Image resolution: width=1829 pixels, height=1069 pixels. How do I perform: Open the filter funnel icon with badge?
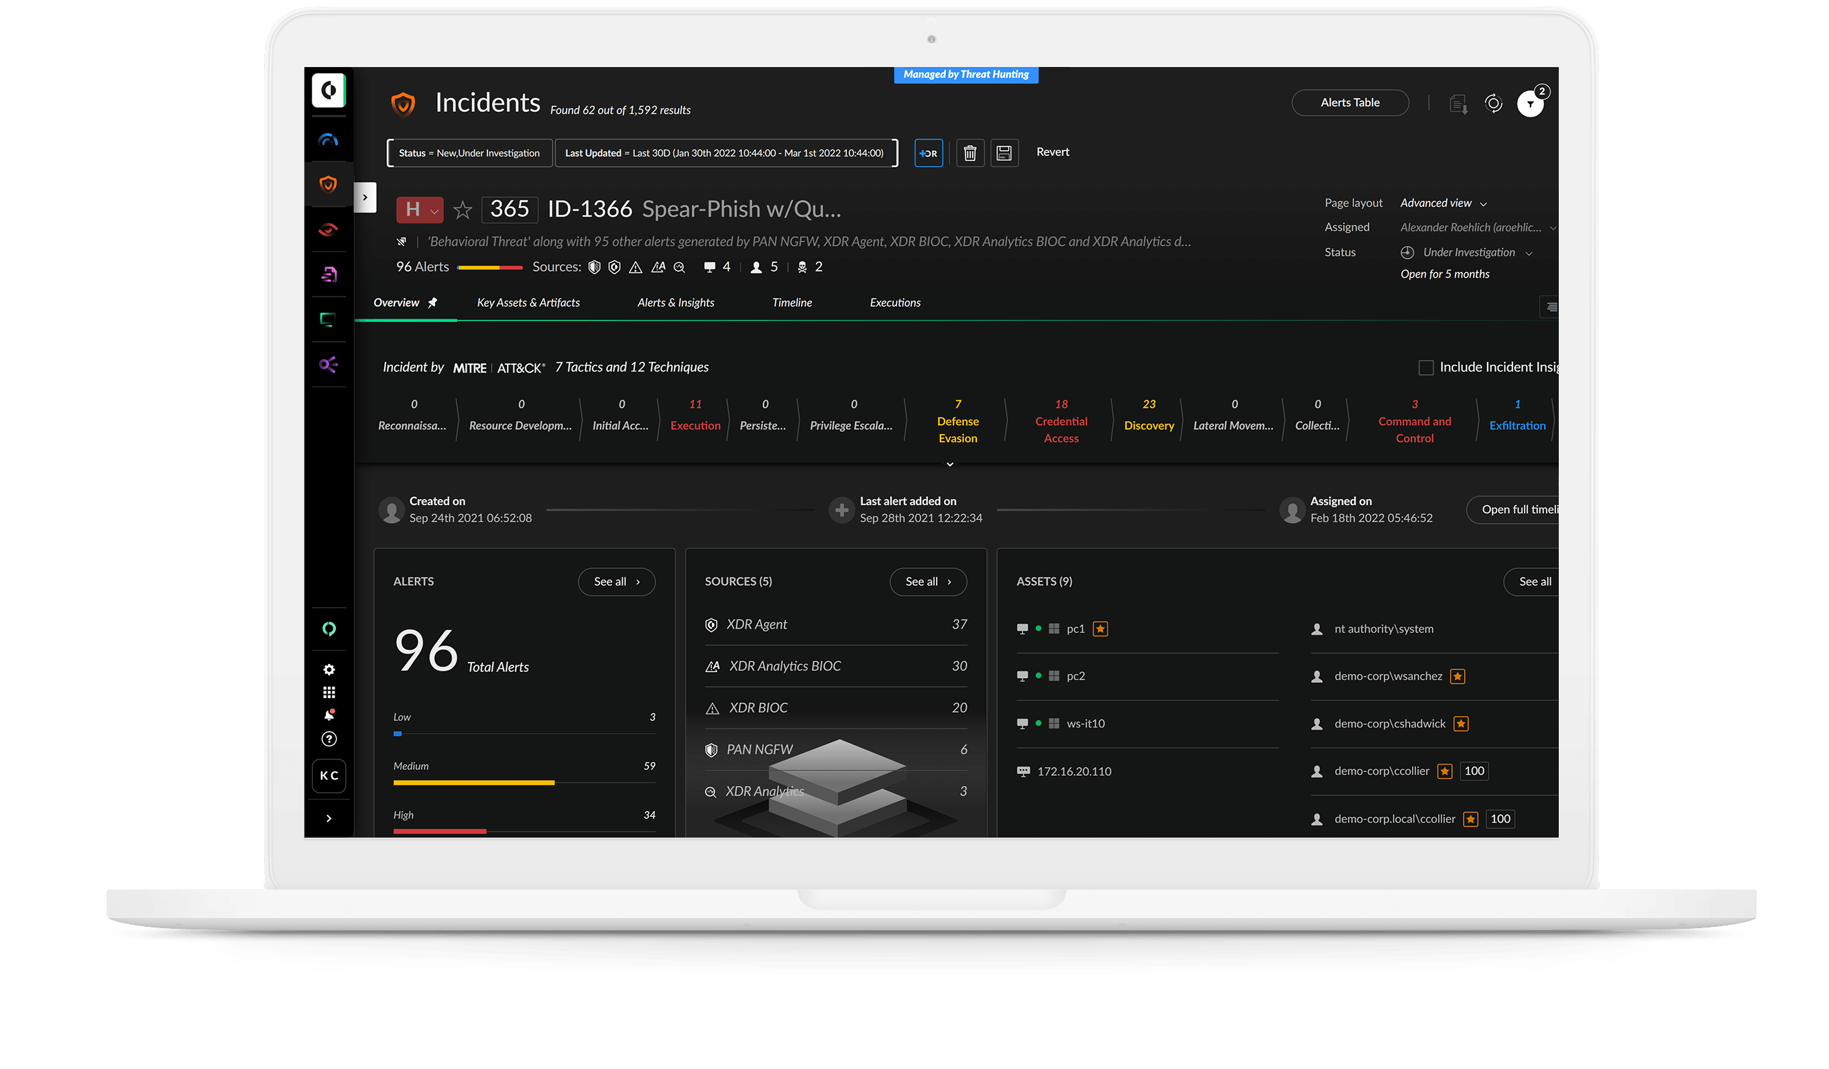[x=1530, y=104]
